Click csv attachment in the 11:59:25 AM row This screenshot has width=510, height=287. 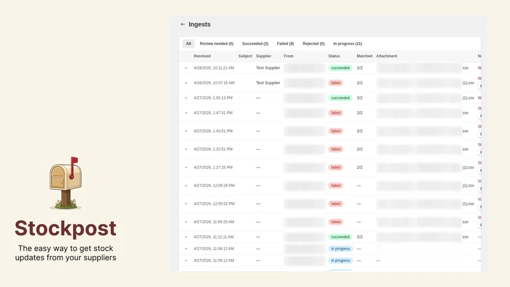[x=465, y=222]
